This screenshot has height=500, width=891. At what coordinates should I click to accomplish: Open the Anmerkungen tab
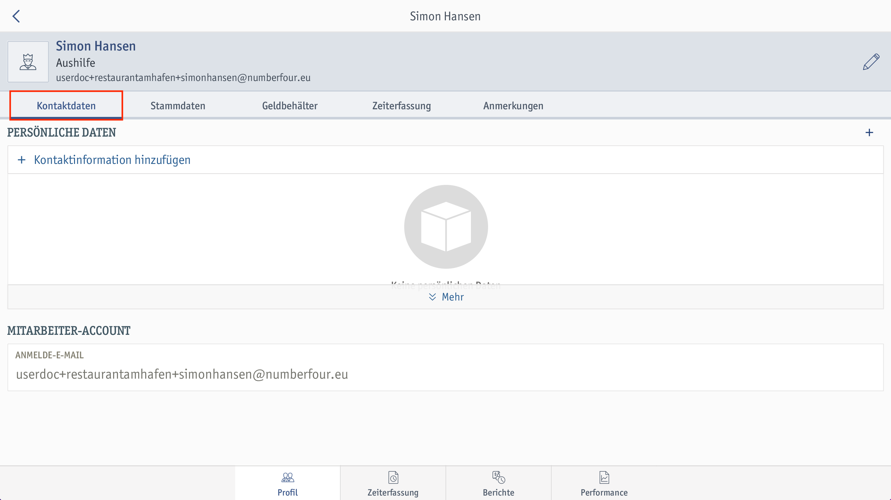(513, 105)
